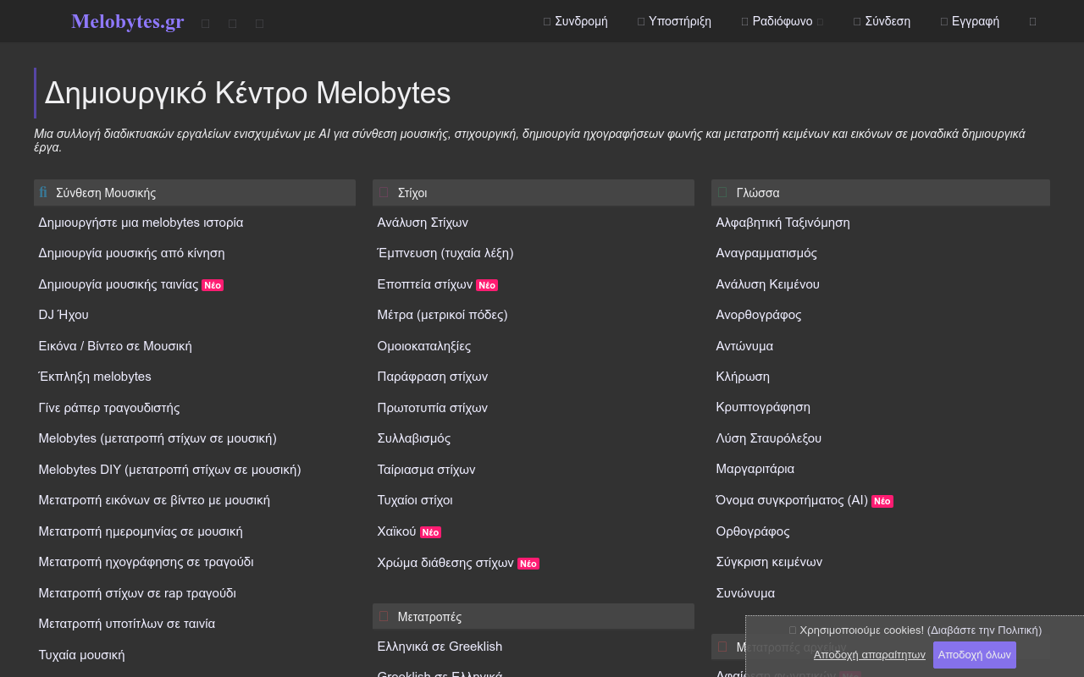Image resolution: width=1084 pixels, height=677 pixels.
Task: Open Αντώνυμα
Action: [x=744, y=346]
